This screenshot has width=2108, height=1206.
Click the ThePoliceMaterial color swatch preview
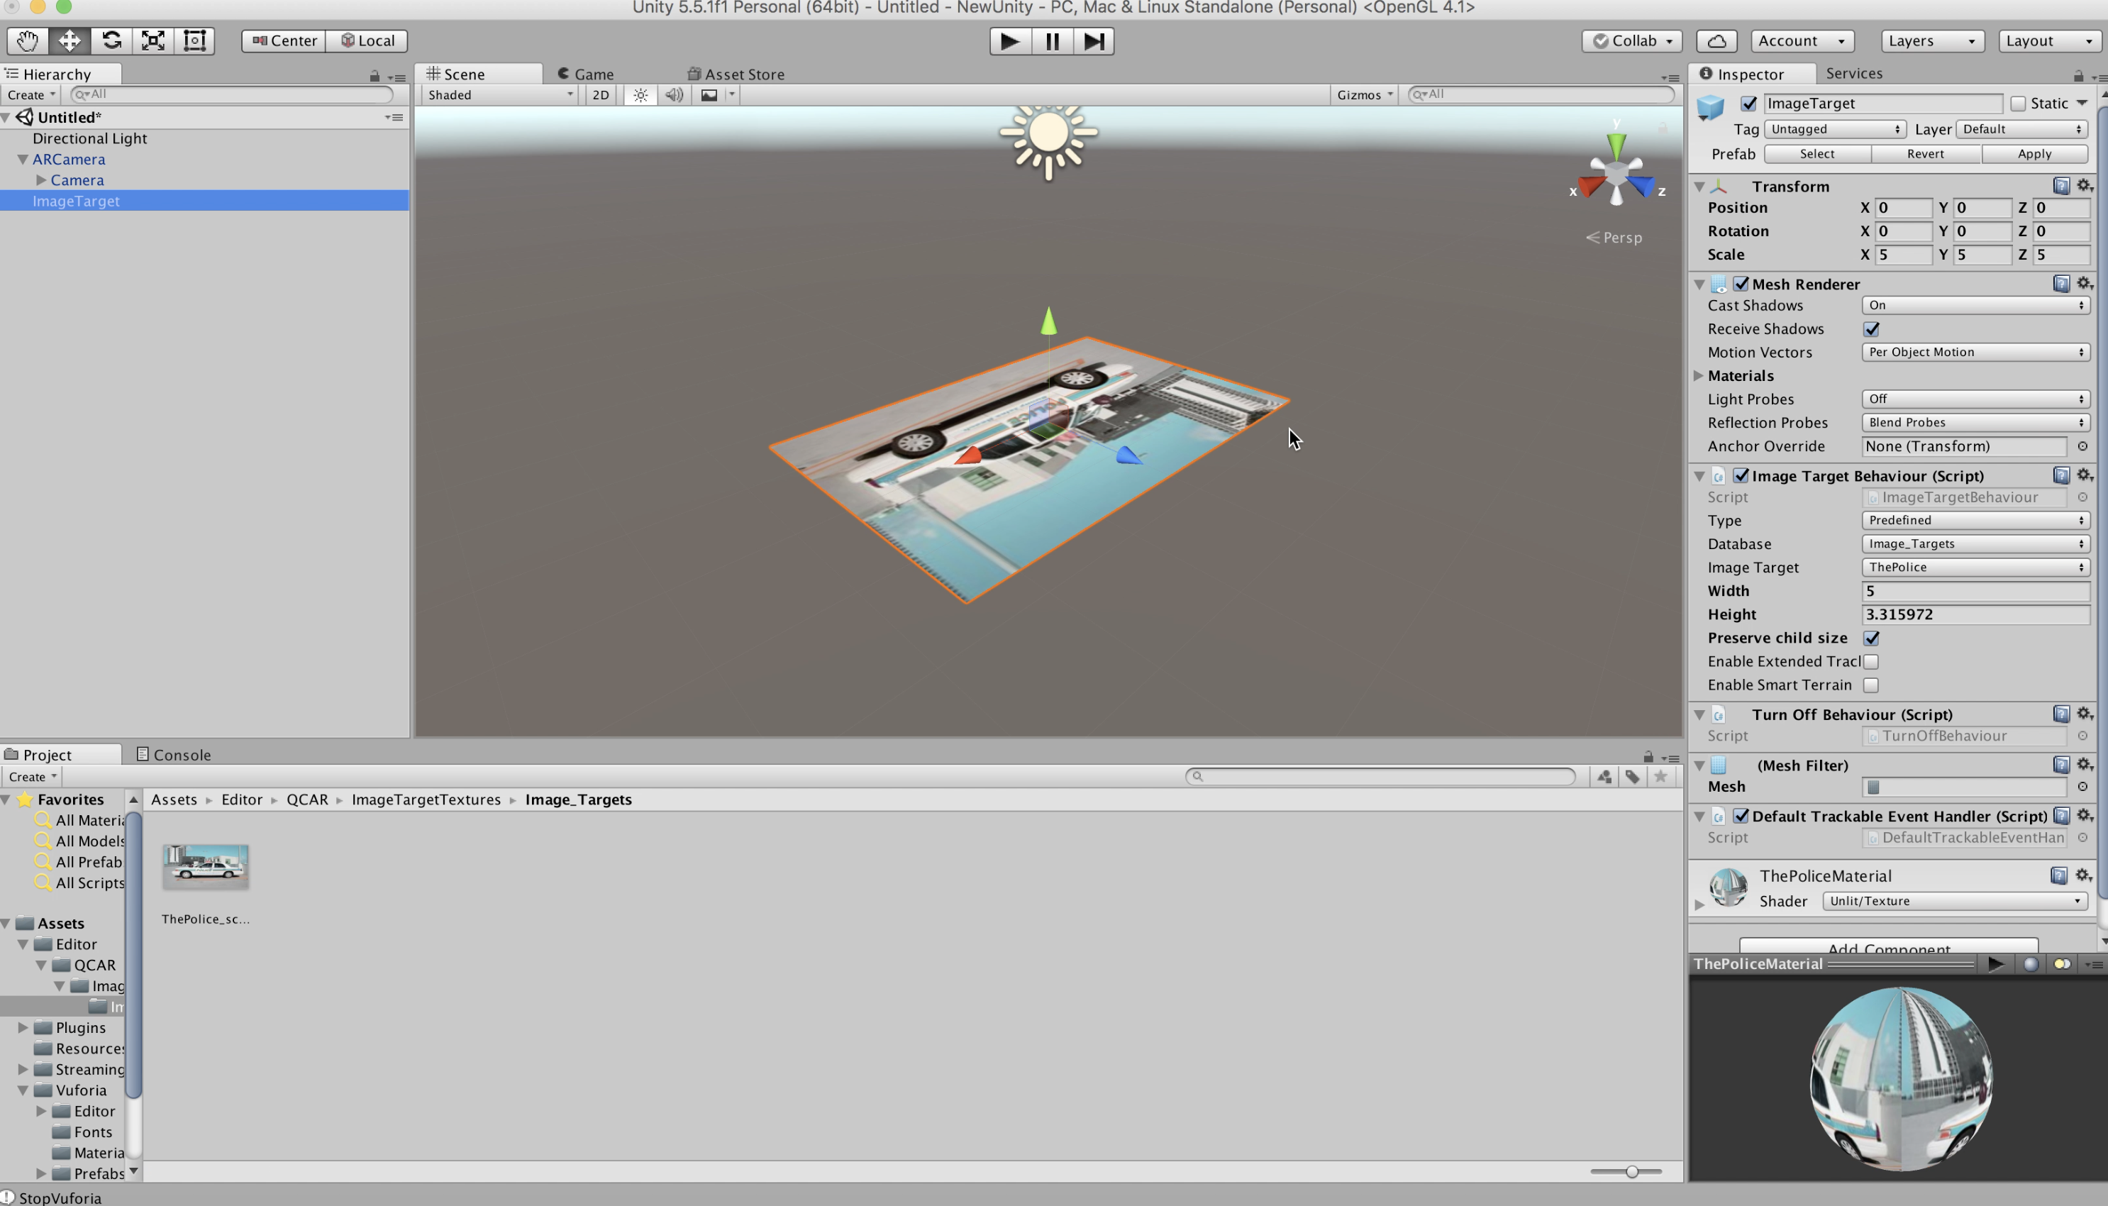tap(1729, 885)
